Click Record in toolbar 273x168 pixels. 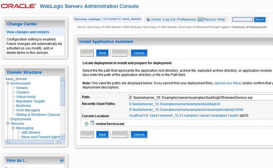click(x=210, y=19)
